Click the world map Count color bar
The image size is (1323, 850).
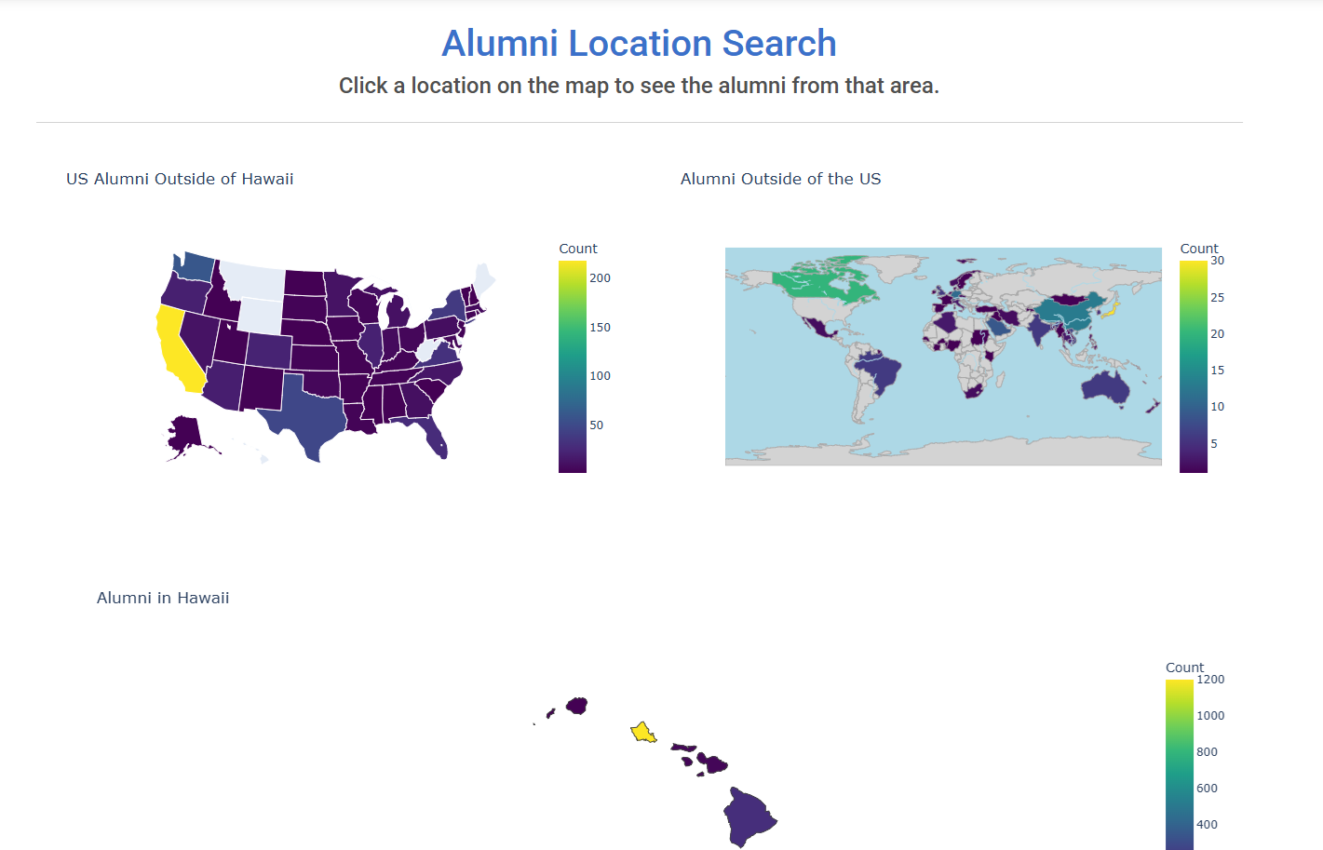pos(1194,367)
